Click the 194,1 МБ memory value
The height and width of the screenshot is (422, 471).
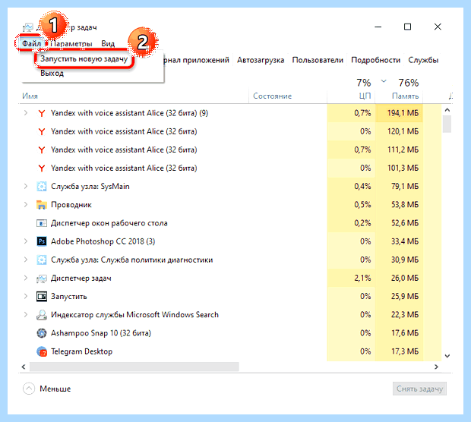(x=403, y=113)
